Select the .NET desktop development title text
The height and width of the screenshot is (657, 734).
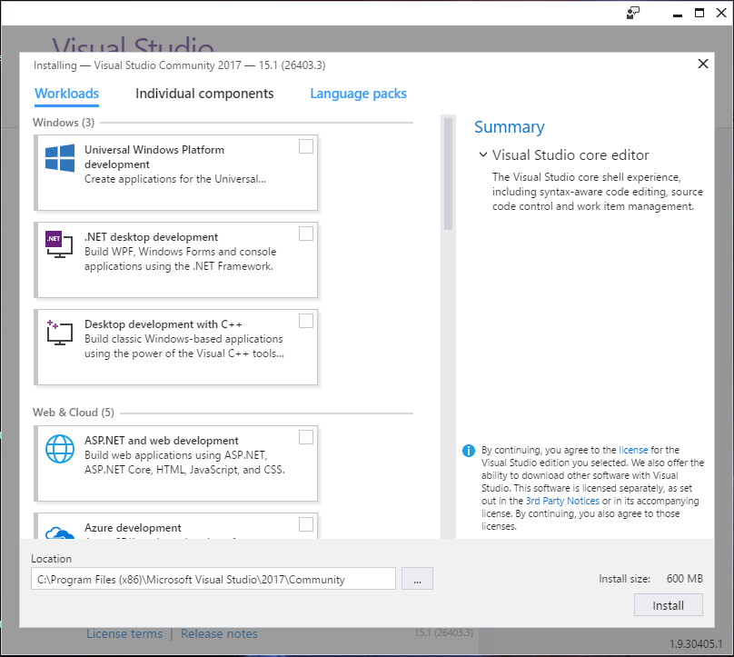[x=151, y=237]
